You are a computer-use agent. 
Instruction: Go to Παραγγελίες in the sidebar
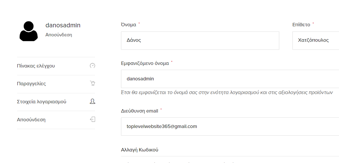[32, 83]
